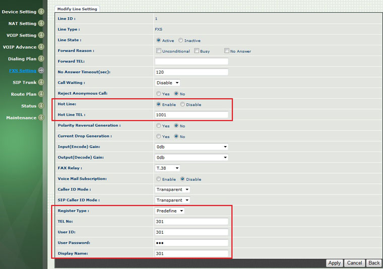This screenshot has height=269, width=383.
Task: Select the Modify Line Setting tab
Action: 77,9
